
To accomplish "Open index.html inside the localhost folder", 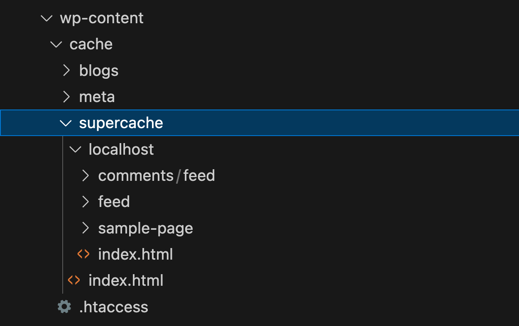I will [x=135, y=254].
